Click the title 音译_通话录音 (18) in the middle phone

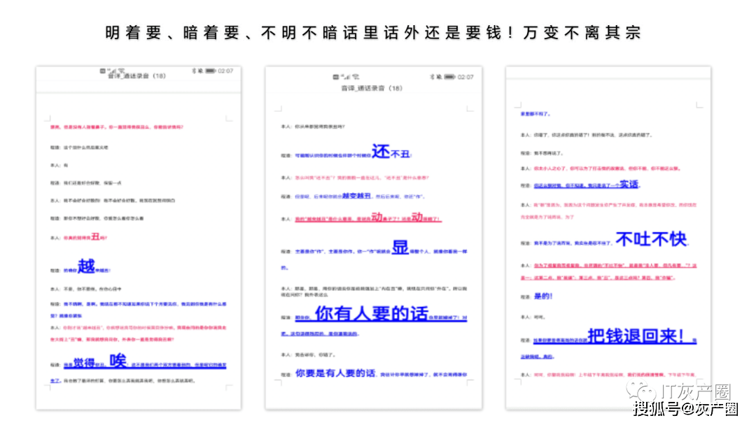pos(372,88)
